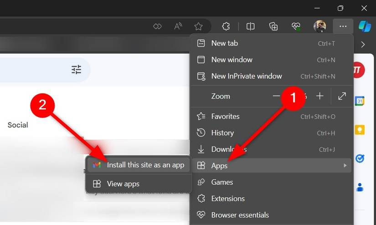Open Google Keep sidebar icon
This screenshot has height=225, width=376.
coord(360,130)
